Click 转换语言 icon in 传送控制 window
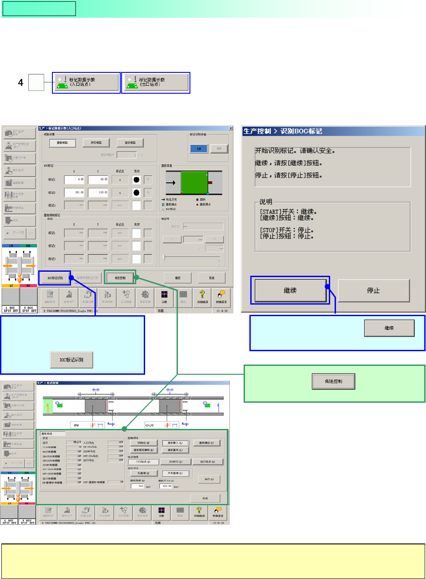This screenshot has height=579, width=426. [x=218, y=512]
